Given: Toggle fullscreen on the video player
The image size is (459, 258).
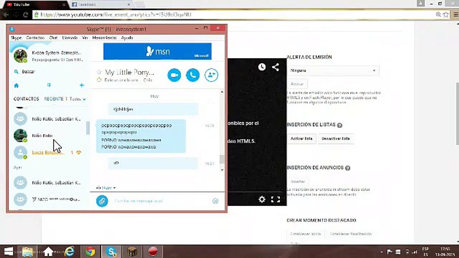Looking at the screenshot, I should (275, 199).
